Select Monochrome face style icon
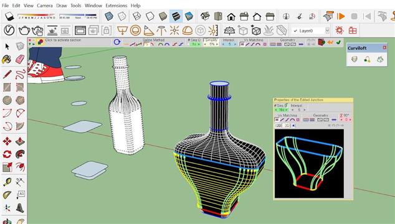 189,16
